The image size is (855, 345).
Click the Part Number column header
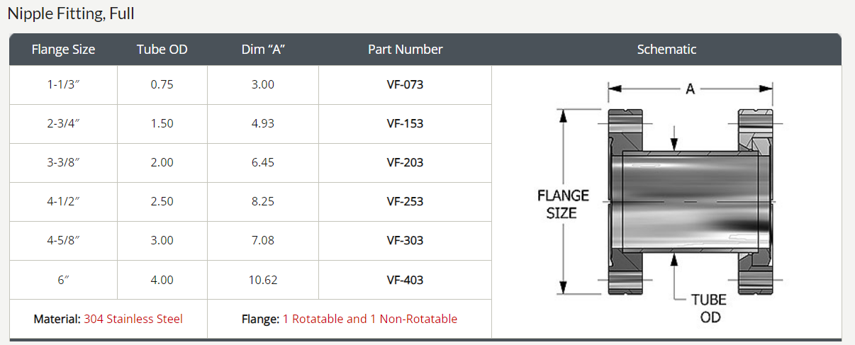405,50
